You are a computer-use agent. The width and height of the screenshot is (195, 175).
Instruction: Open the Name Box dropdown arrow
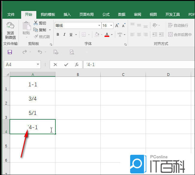click(x=38, y=64)
